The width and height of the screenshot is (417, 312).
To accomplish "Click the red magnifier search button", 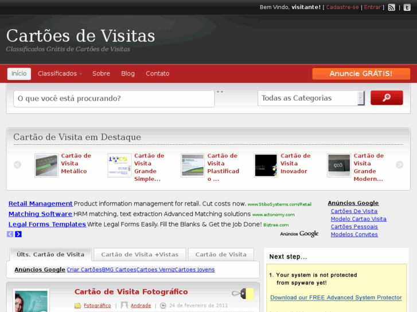I will point(387,98).
